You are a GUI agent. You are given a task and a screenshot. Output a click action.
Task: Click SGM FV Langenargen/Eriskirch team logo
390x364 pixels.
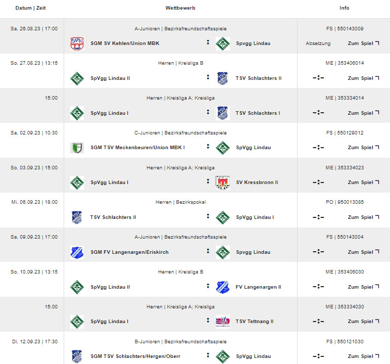click(77, 252)
